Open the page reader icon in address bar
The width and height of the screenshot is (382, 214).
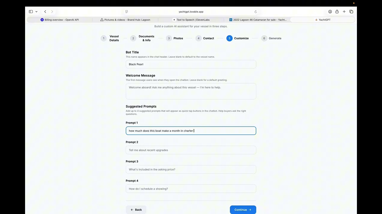coord(127,12)
